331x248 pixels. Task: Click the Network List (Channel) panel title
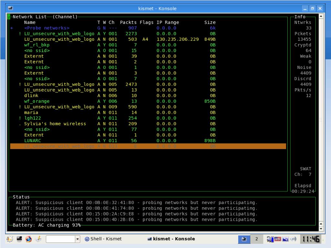(45, 17)
